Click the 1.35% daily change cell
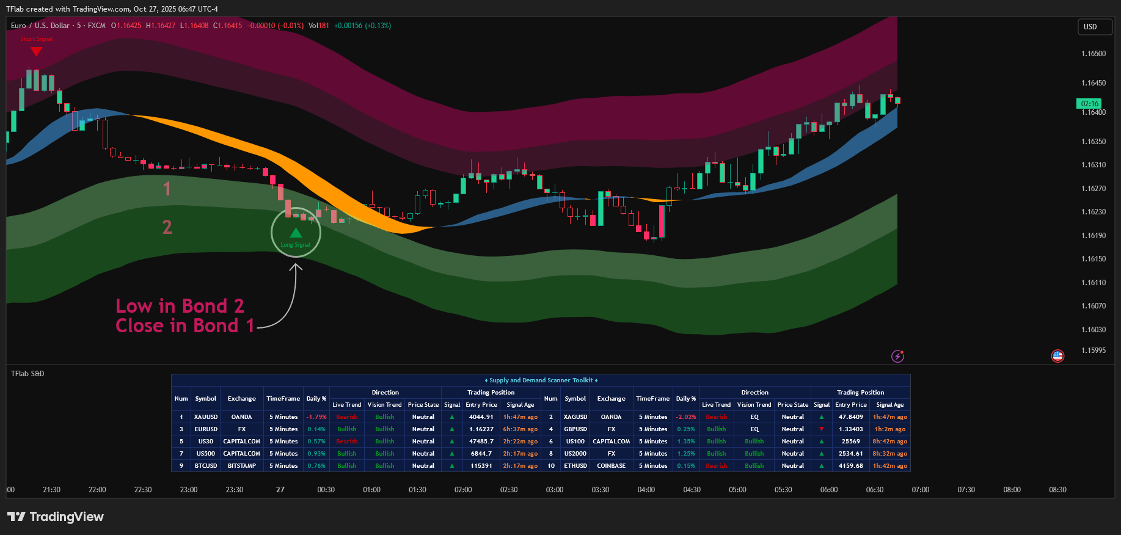The height and width of the screenshot is (535, 1121). click(686, 442)
